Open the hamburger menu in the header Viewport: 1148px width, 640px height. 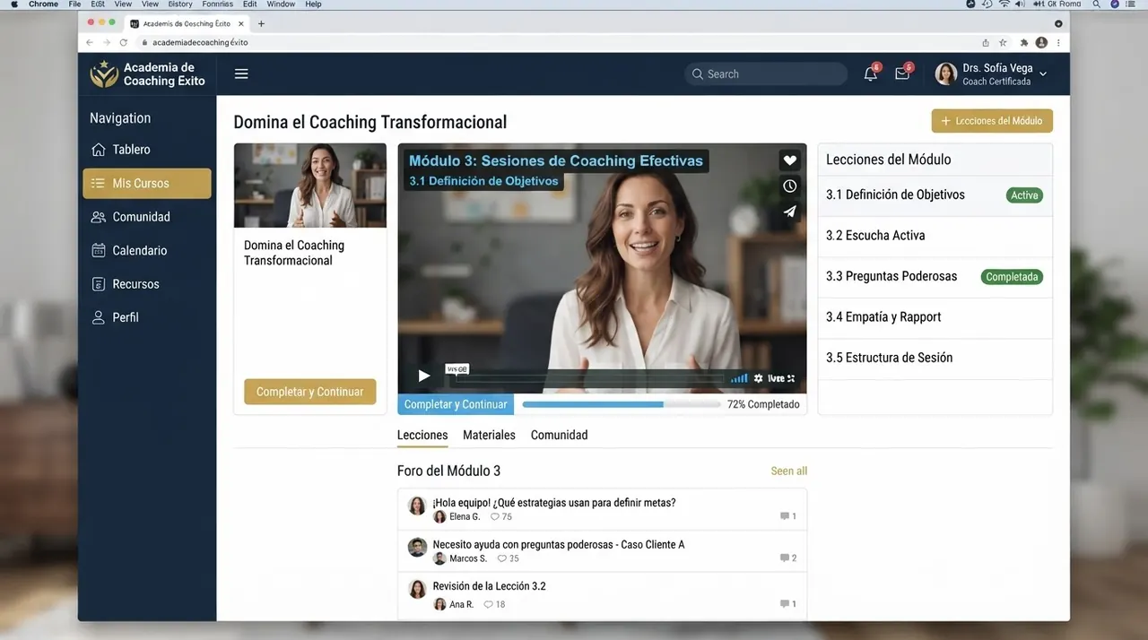[x=241, y=74]
